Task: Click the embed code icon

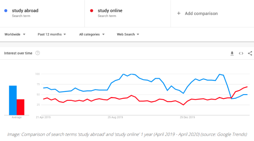Action: (x=241, y=53)
